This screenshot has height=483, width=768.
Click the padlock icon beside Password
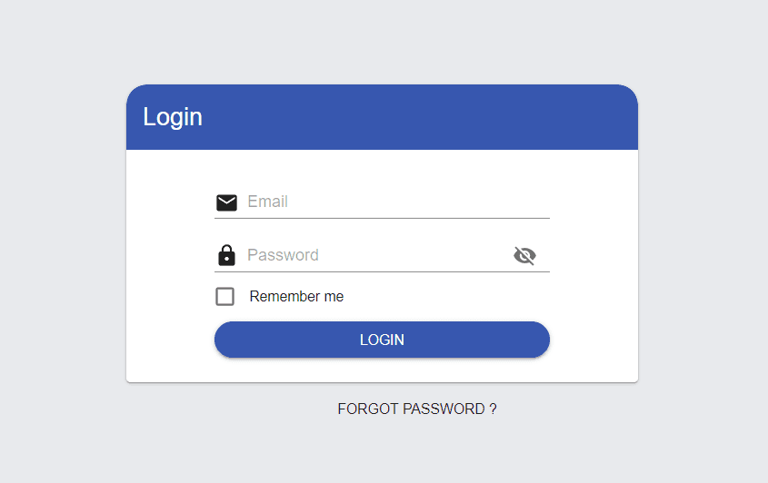click(x=226, y=255)
